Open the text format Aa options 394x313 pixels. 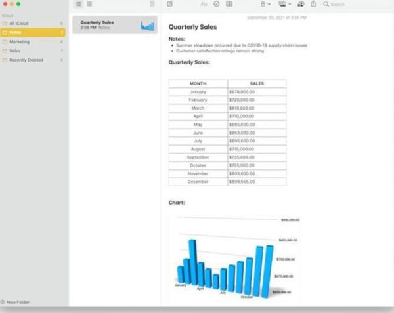[x=204, y=4]
